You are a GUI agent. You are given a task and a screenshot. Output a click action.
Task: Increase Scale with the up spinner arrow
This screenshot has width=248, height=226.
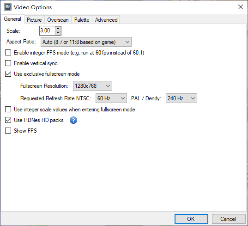(x=58, y=29)
